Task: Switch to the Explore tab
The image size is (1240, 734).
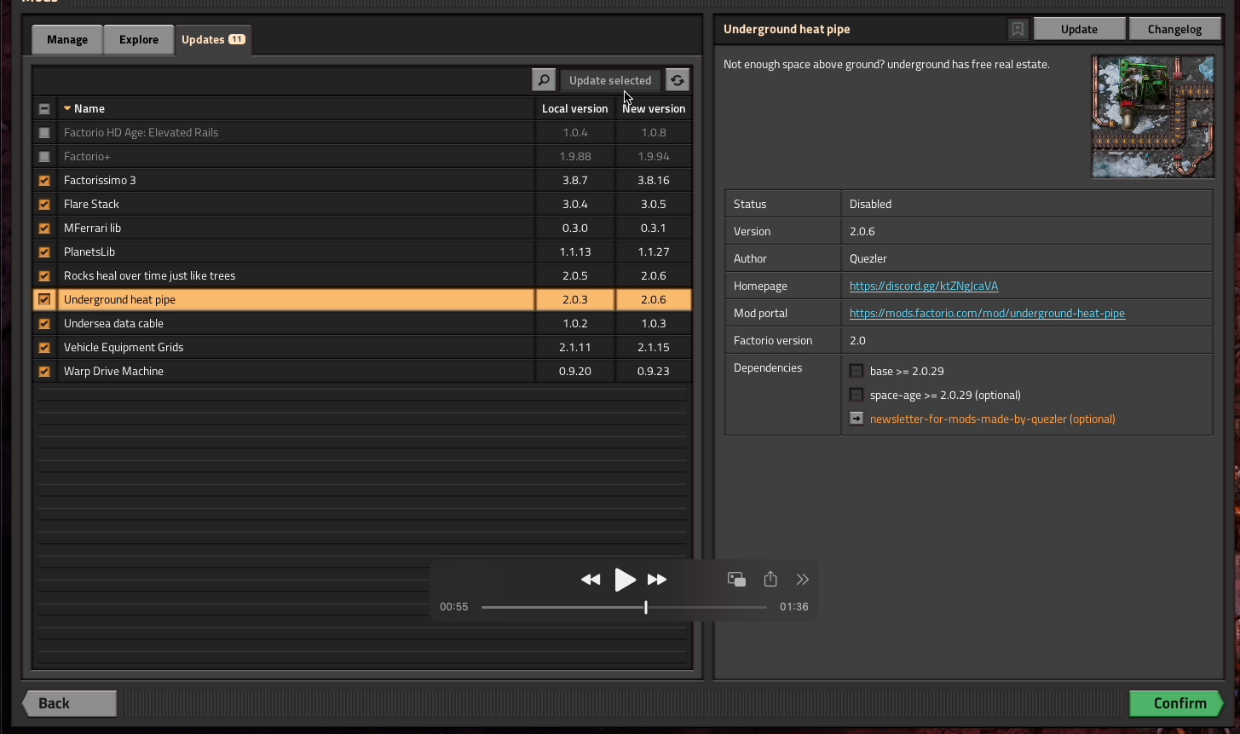Action: pos(139,39)
